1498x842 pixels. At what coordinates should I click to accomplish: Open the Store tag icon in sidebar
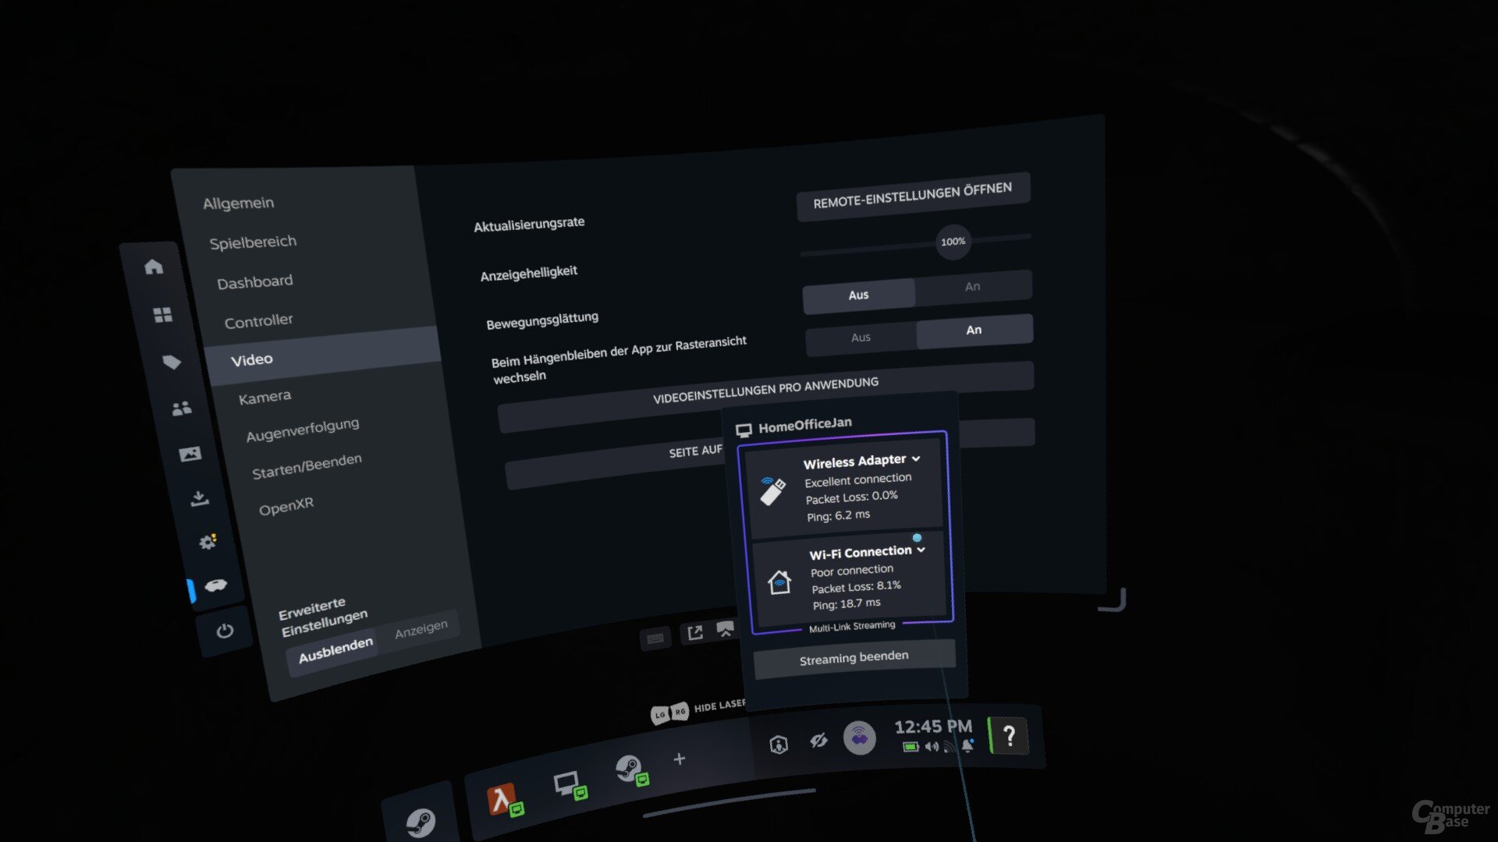coord(172,362)
